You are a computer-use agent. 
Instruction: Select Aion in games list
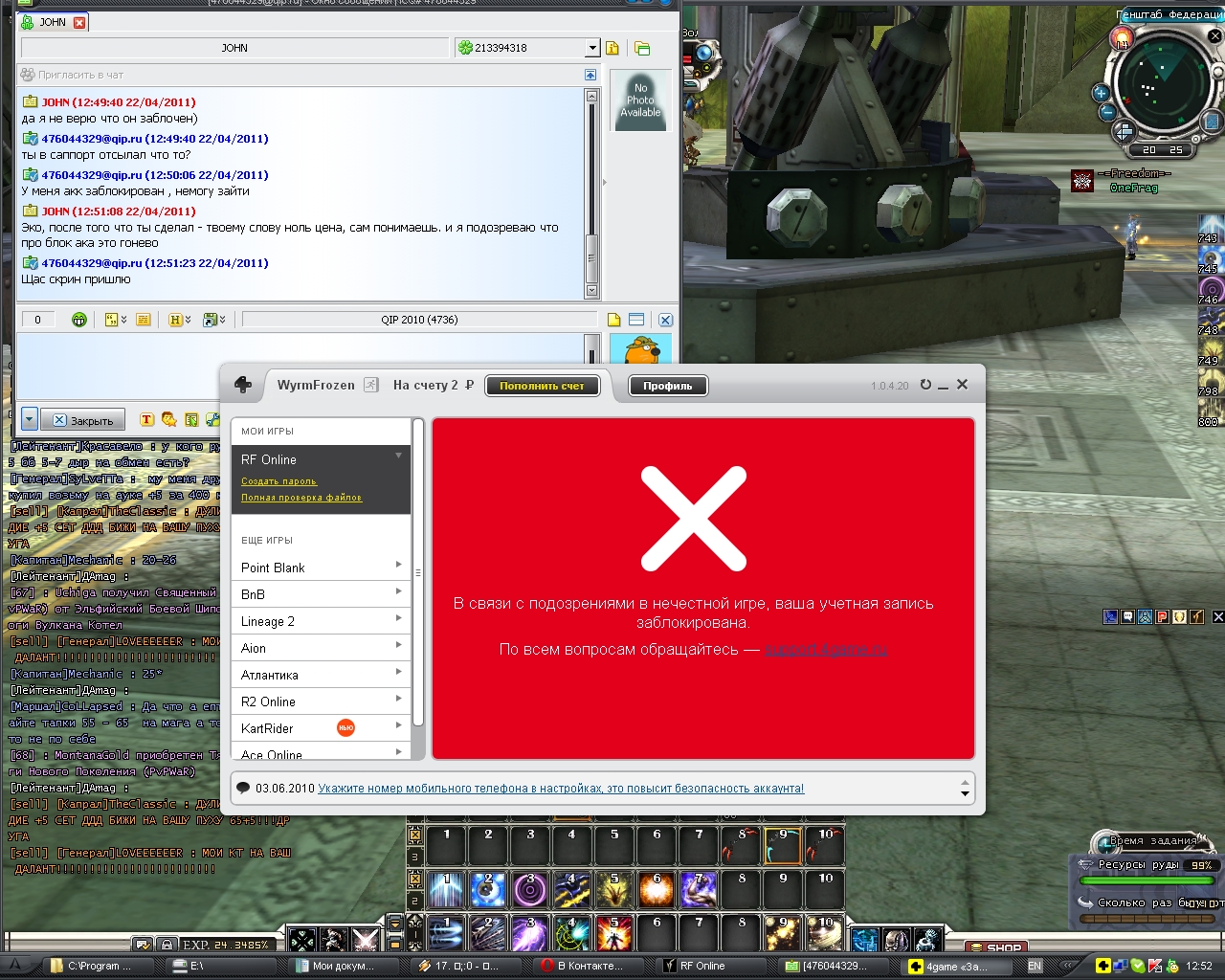point(321,648)
